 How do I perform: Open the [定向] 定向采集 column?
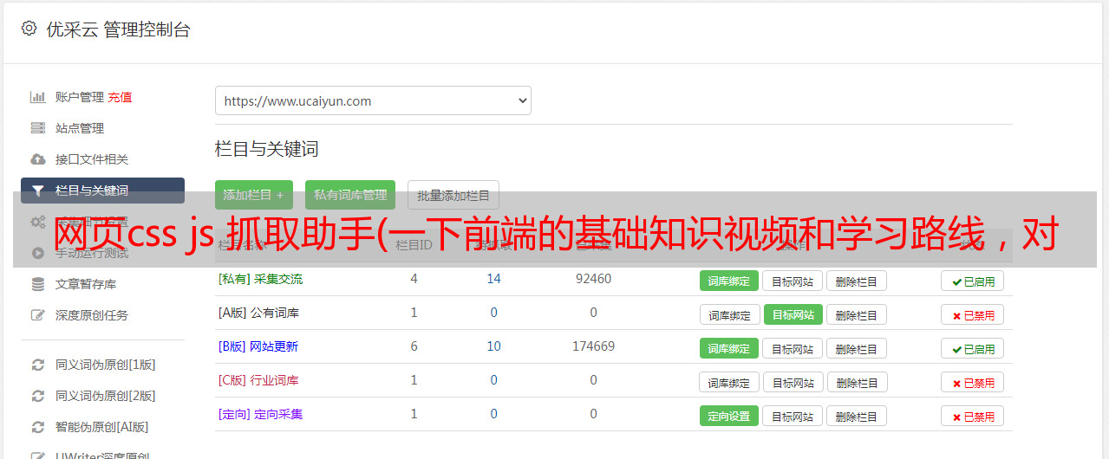click(260, 414)
